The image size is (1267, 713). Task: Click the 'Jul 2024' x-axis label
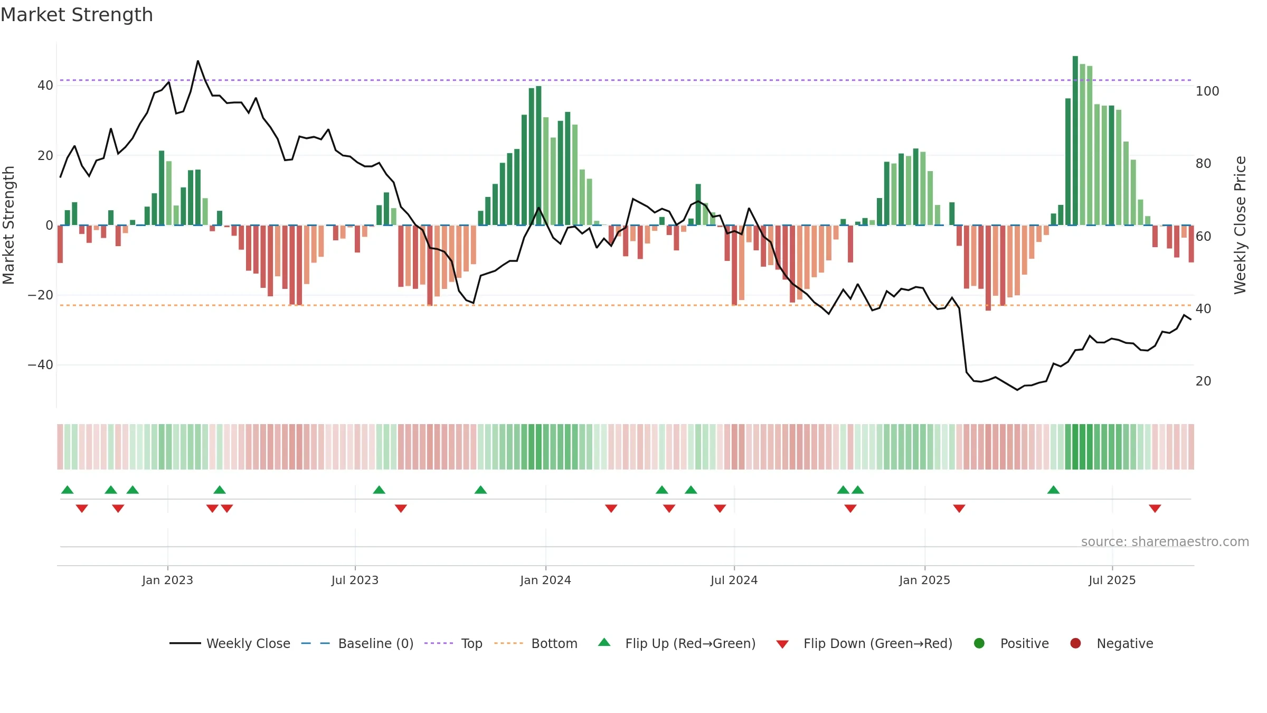pos(734,580)
